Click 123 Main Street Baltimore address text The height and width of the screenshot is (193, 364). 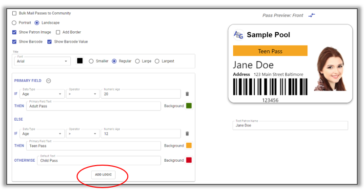point(278,75)
